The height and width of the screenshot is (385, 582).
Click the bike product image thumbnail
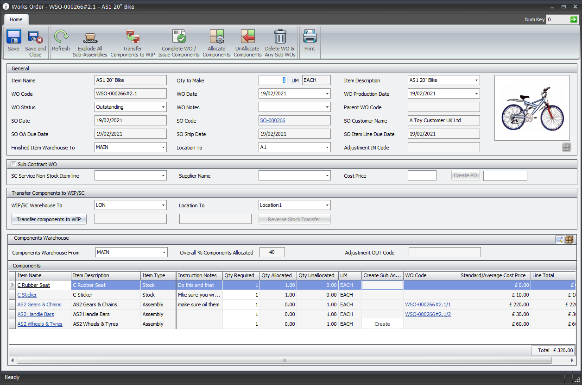tap(532, 108)
